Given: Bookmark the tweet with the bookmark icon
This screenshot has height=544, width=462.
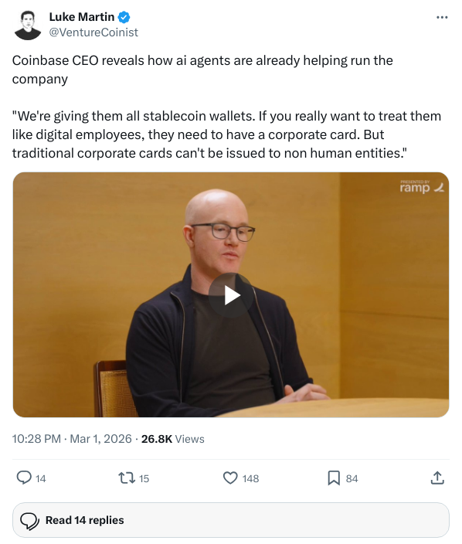Looking at the screenshot, I should click(x=334, y=478).
